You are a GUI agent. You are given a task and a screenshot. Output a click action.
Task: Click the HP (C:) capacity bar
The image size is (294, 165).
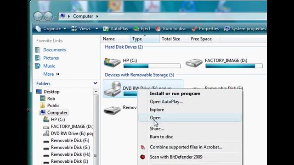tap(152, 66)
